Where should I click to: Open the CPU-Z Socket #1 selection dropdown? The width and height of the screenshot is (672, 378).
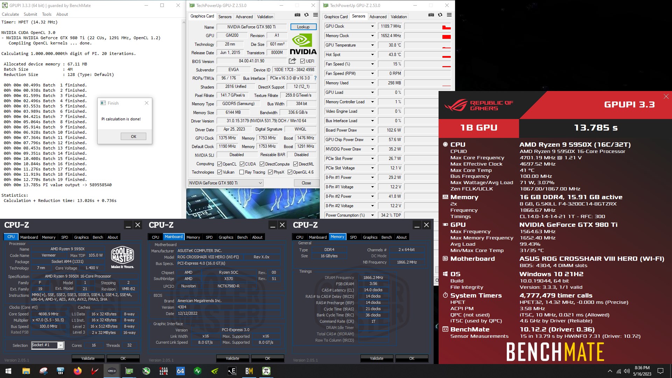point(48,345)
